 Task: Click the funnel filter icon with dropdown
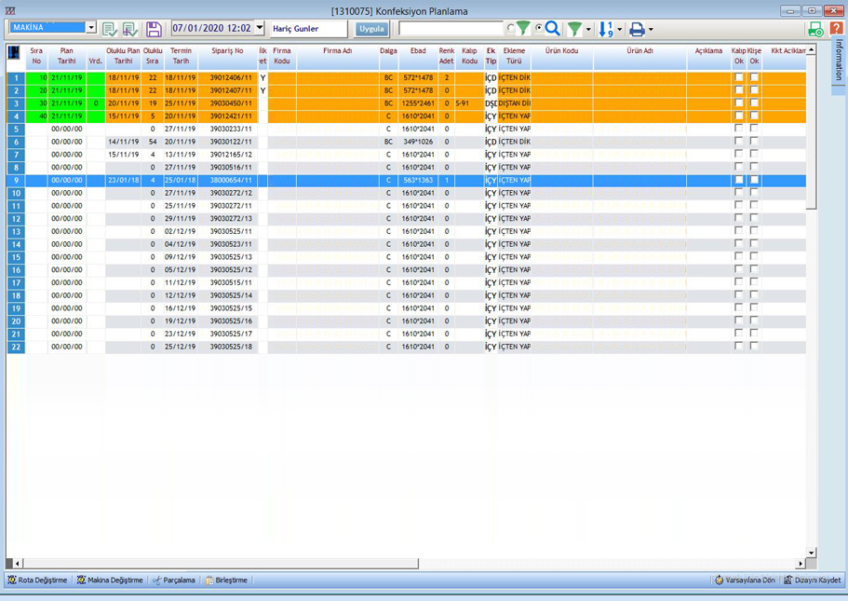(x=574, y=30)
